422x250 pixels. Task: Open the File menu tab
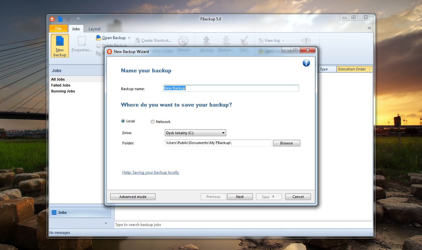coord(58,29)
